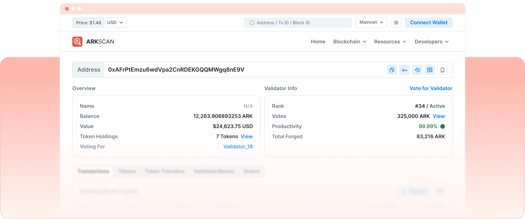Show public key via key icon
Screen dimensions: 525x219
[x=404, y=70]
